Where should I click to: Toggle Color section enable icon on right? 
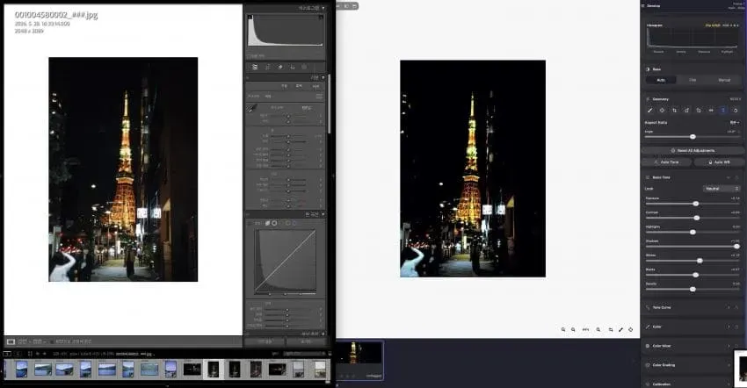pos(737,327)
